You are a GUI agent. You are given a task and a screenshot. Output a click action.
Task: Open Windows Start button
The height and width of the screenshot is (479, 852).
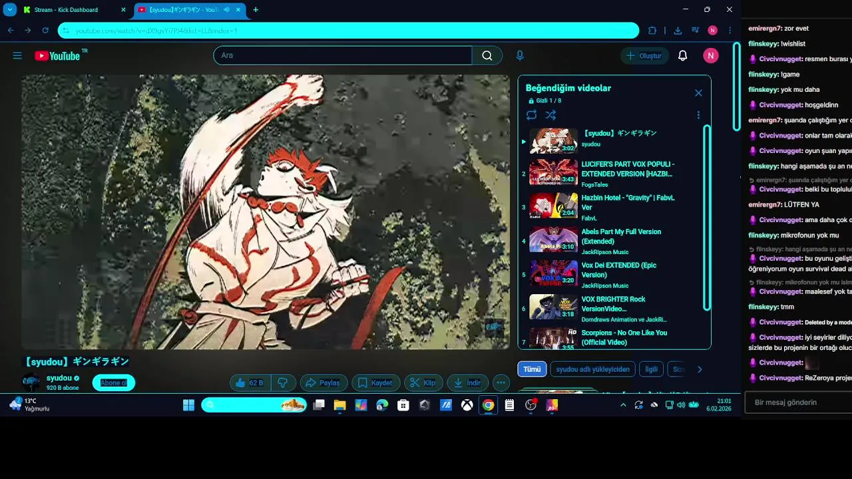coord(188,405)
